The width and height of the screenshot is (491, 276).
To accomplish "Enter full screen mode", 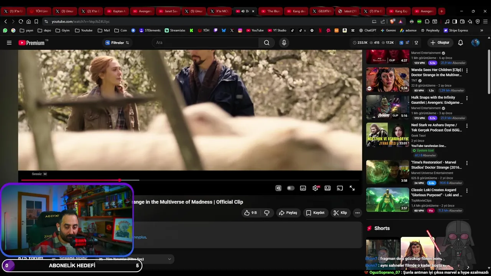I will pyautogui.click(x=352, y=188).
